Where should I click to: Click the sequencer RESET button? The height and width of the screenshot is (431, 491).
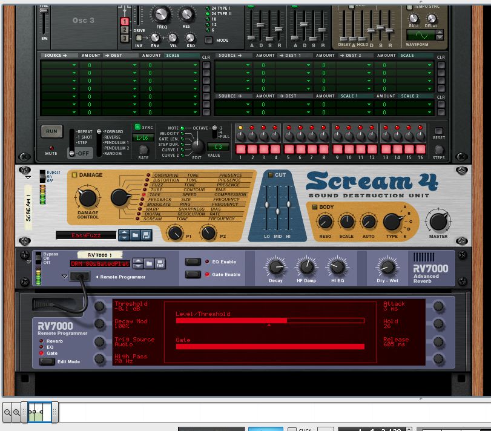(x=439, y=131)
